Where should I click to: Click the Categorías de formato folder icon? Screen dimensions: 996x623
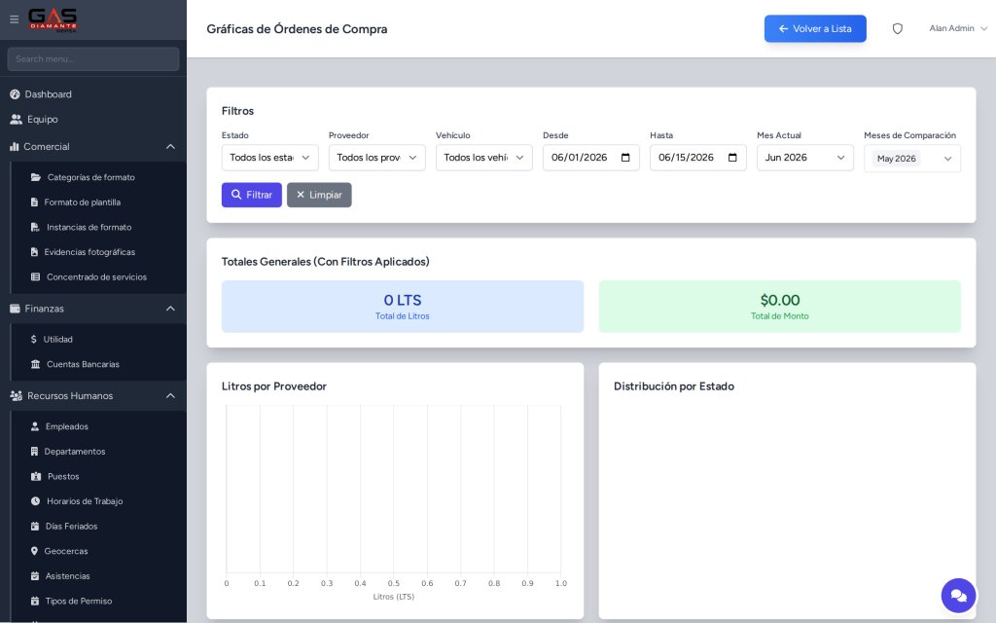36,177
